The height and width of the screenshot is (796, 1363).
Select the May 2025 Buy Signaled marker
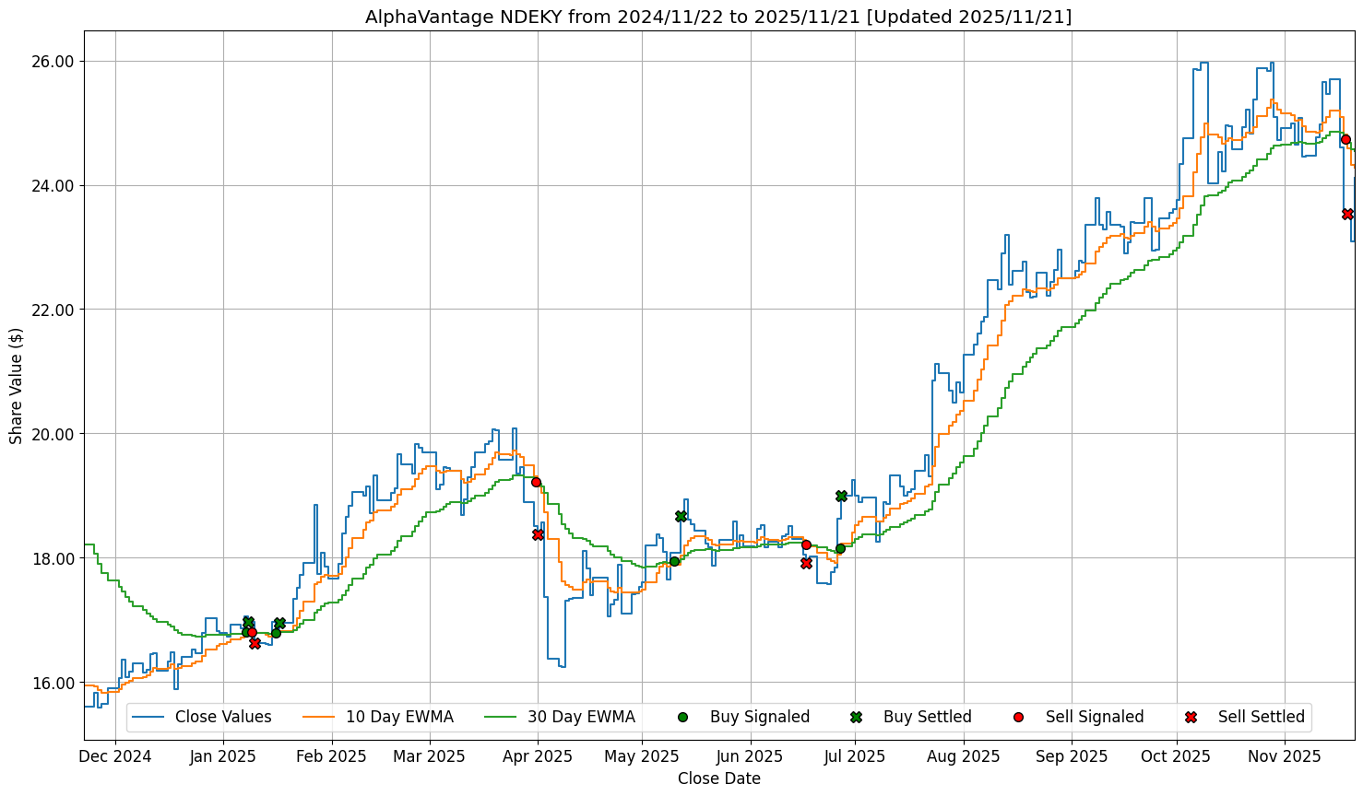674,561
